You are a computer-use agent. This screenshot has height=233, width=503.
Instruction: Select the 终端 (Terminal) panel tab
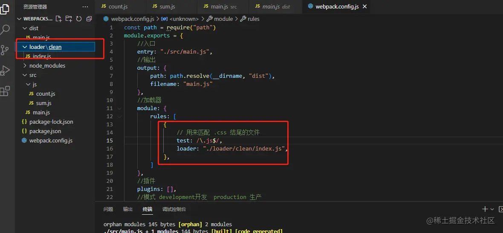tap(147, 209)
